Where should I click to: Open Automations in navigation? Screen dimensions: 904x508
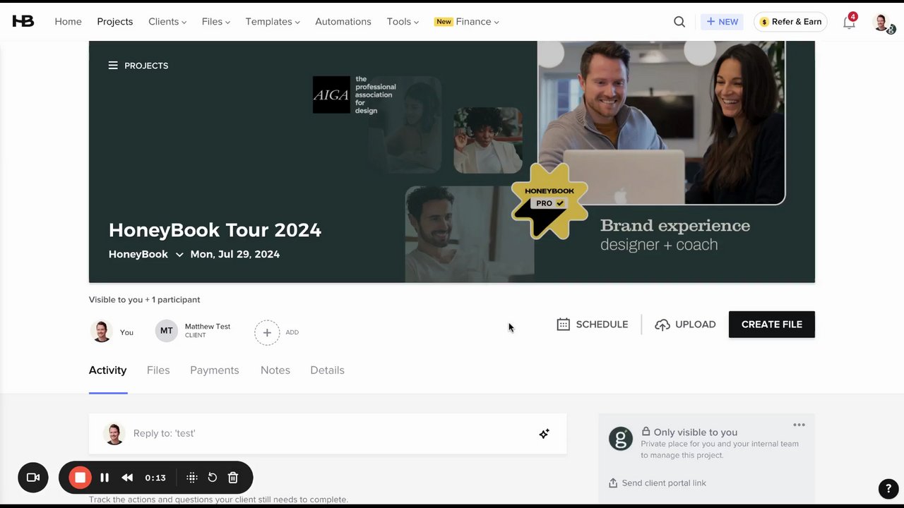343,22
